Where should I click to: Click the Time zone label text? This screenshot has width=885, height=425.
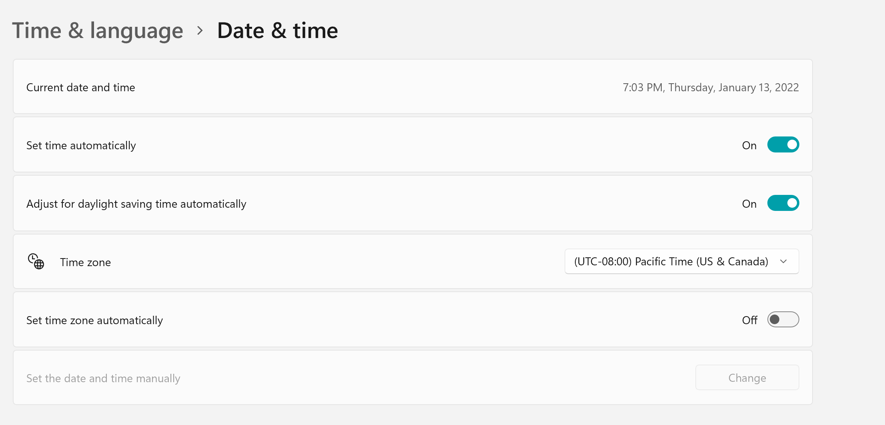(86, 262)
